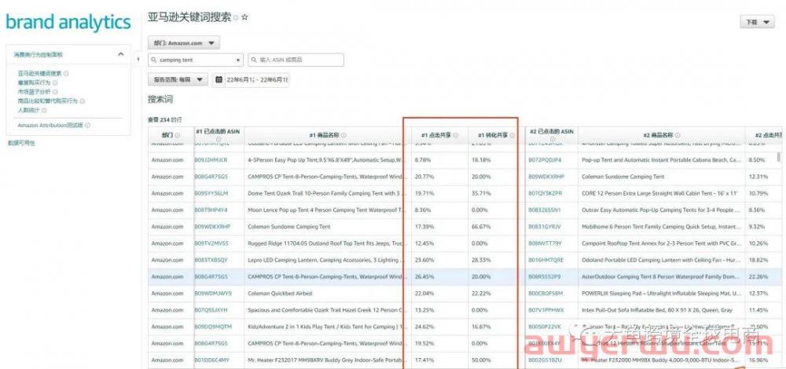The width and height of the screenshot is (786, 369).
Task: Open the date range 22年6月12 - 22年6月18 picker
Action: click(x=251, y=79)
